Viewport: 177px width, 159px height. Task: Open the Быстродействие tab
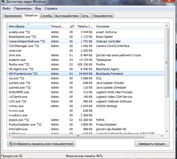pos(67,16)
